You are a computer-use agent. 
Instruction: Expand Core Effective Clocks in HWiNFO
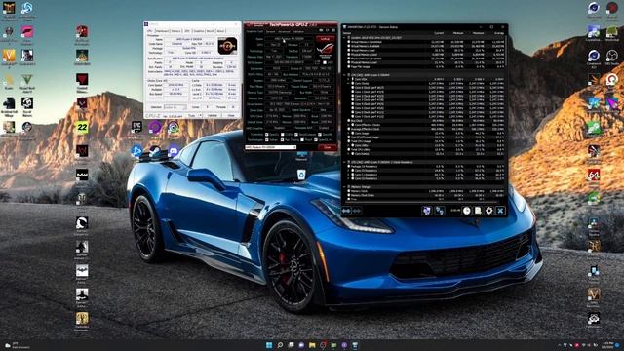point(348,125)
